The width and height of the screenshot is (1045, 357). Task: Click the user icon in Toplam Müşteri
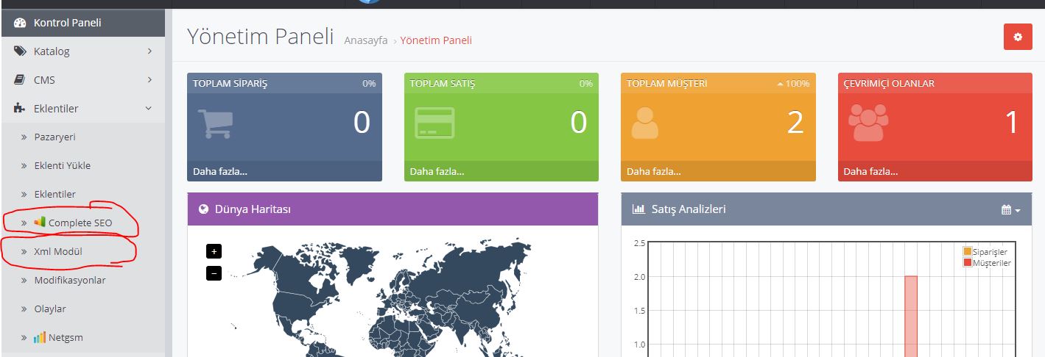[644, 123]
